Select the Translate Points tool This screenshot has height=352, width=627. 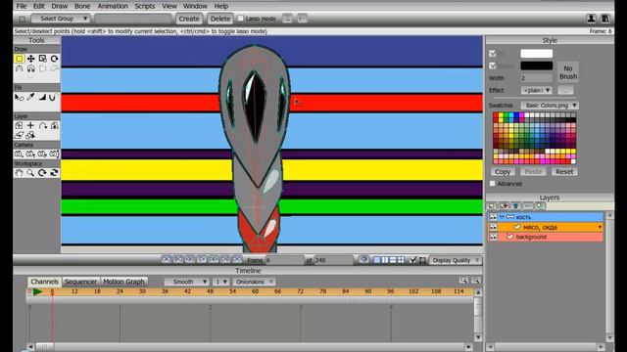30,59
